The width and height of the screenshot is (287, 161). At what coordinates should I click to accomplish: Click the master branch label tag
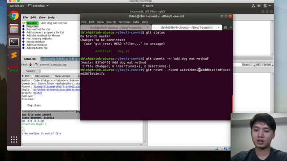[x=32, y=23]
